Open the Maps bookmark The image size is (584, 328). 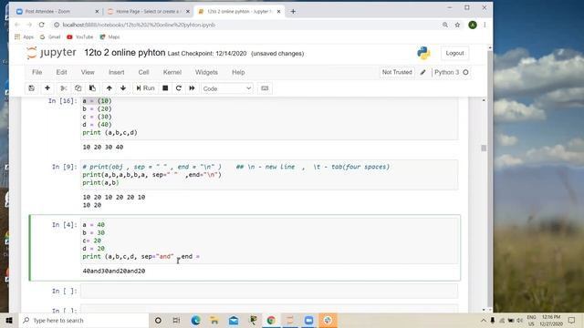pyautogui.click(x=109, y=36)
